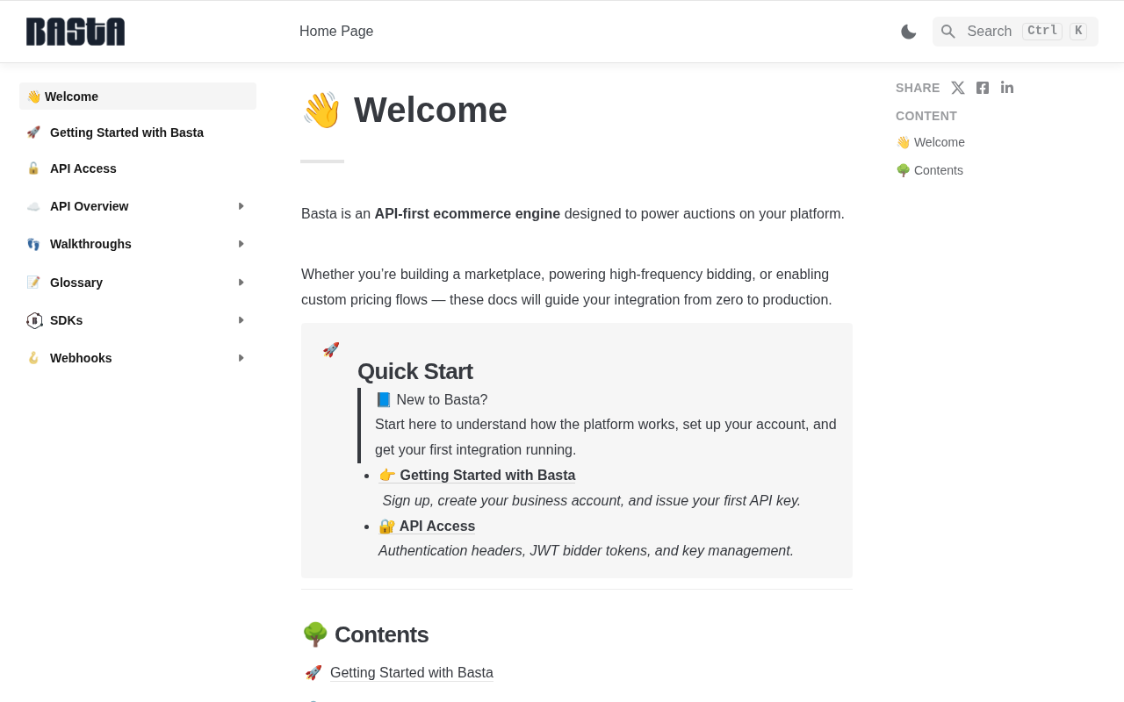The width and height of the screenshot is (1124, 702).
Task: Click the Basta logo
Action: [76, 32]
